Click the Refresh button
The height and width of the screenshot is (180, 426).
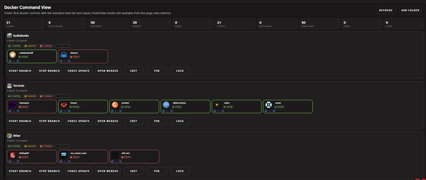coord(386,10)
